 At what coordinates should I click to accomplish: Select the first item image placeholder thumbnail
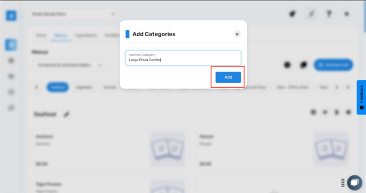[168, 149]
